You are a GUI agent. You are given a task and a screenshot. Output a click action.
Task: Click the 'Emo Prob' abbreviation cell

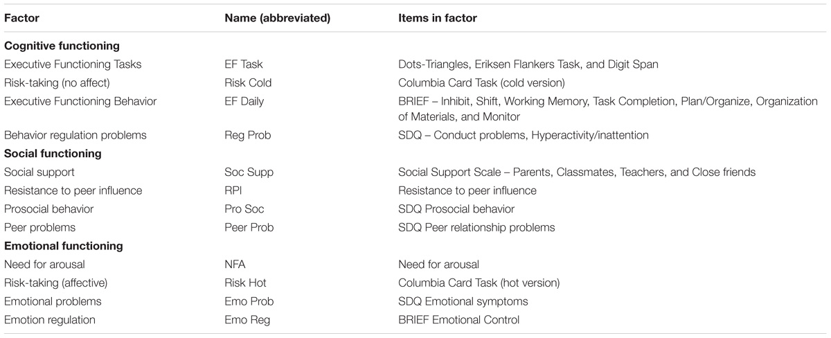tap(249, 301)
